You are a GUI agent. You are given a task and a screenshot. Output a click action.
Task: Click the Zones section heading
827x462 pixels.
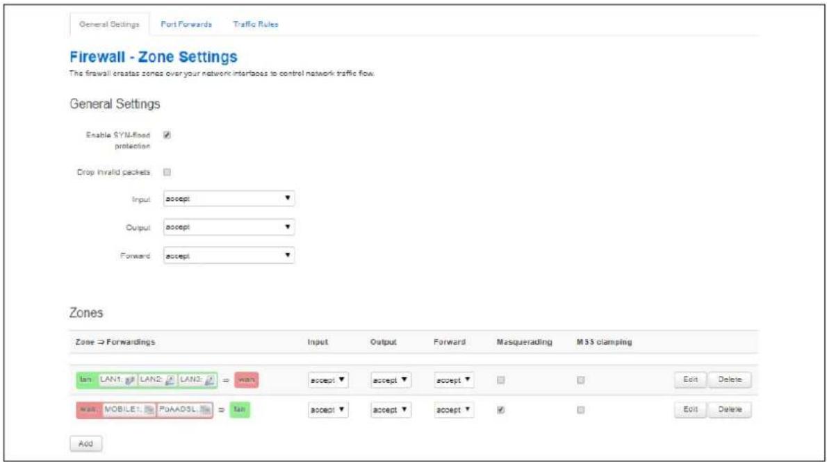click(x=86, y=313)
